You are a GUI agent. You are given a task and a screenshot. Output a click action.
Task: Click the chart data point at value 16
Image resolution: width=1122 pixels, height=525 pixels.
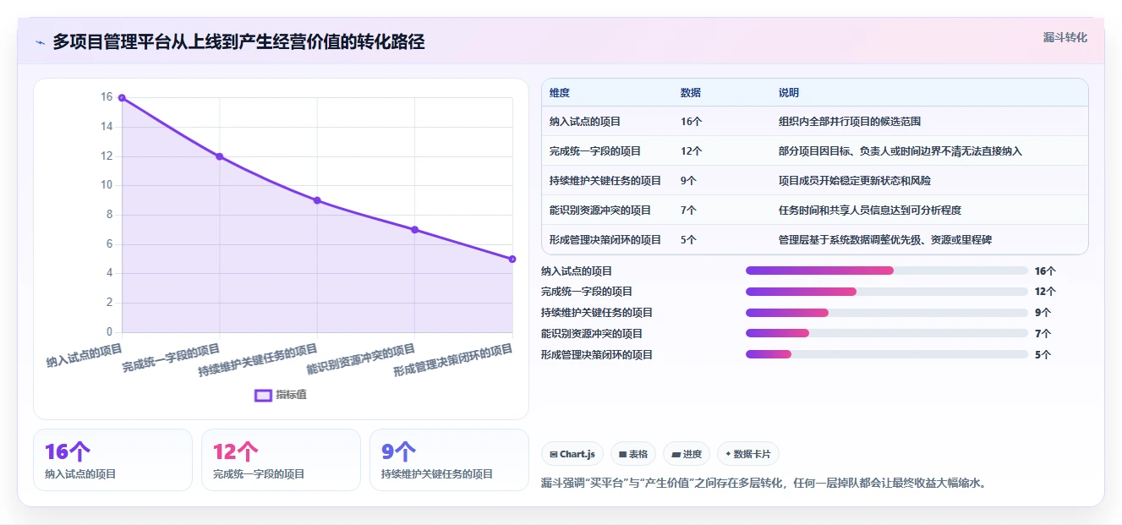[x=122, y=98]
